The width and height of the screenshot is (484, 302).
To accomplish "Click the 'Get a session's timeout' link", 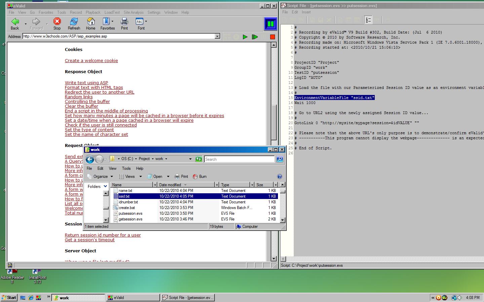I will tap(90, 240).
